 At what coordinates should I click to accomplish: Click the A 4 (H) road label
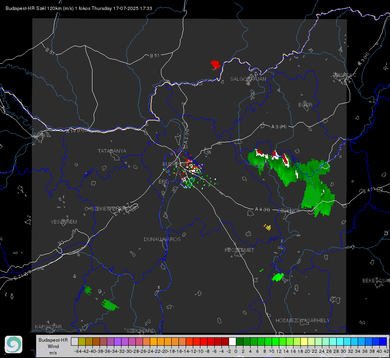(x=263, y=210)
